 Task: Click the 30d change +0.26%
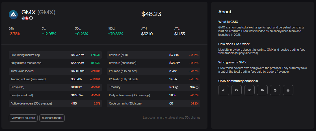[x=81, y=34]
